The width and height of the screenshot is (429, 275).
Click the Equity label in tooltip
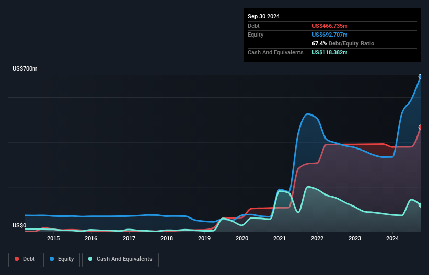coord(256,35)
